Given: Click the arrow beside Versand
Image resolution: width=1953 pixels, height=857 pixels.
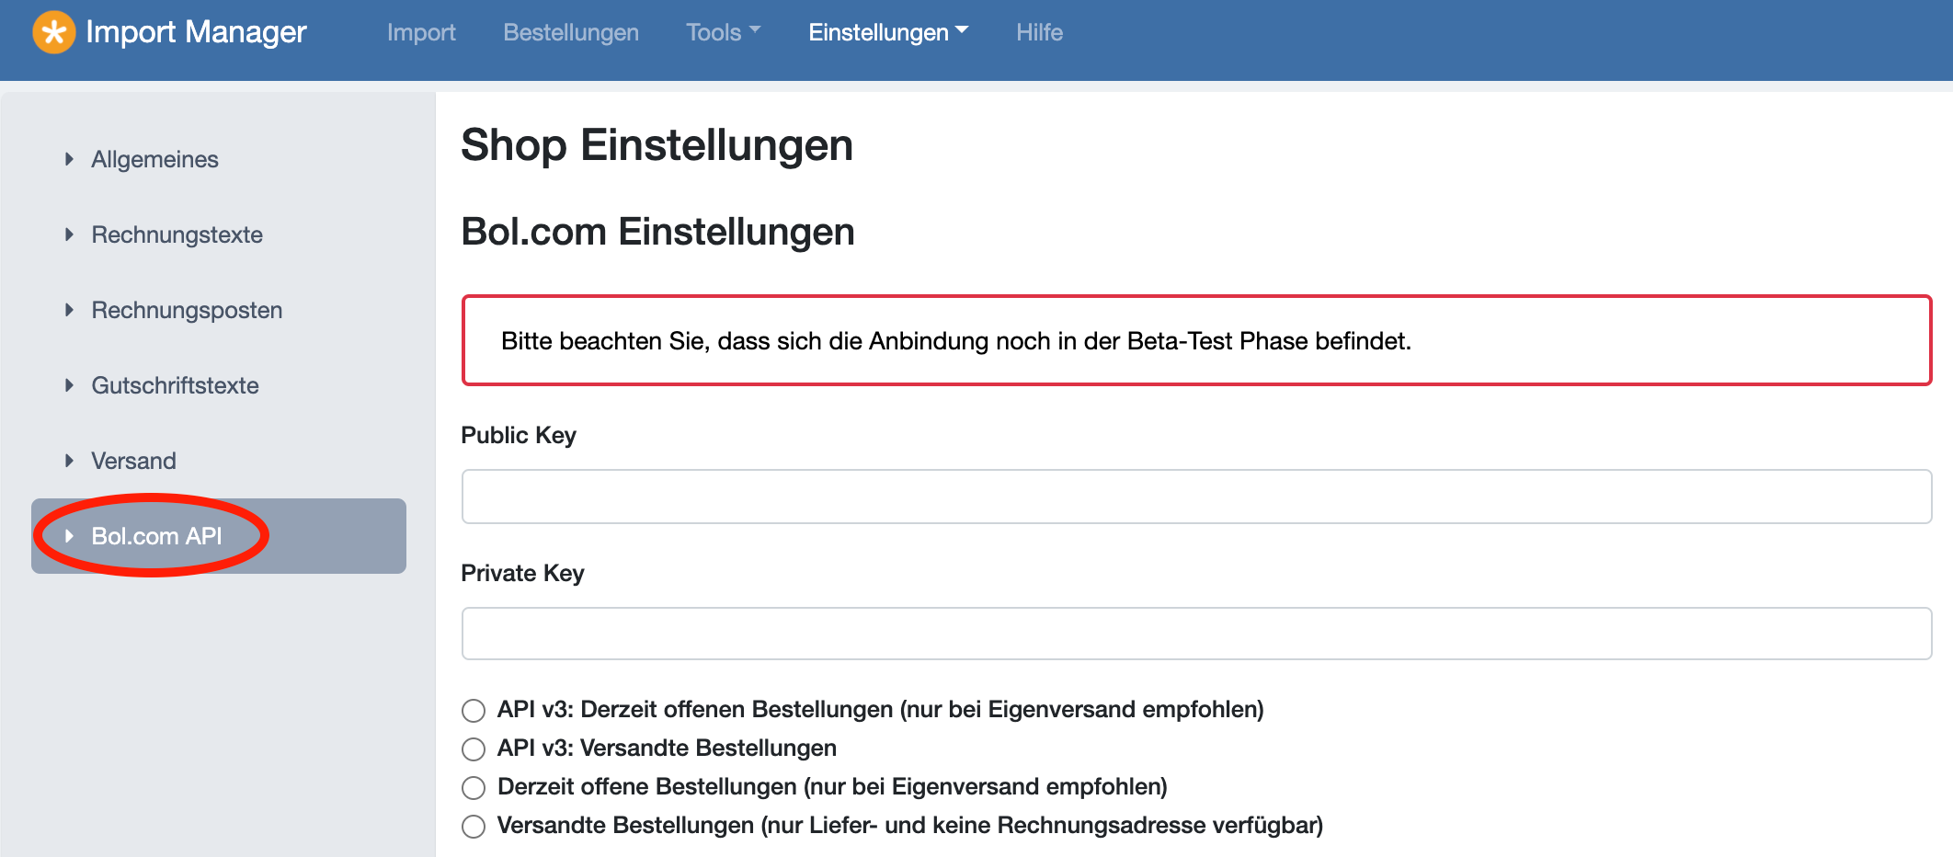Looking at the screenshot, I should (x=69, y=461).
